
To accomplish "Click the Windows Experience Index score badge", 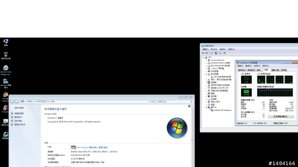I will [x=73, y=148].
